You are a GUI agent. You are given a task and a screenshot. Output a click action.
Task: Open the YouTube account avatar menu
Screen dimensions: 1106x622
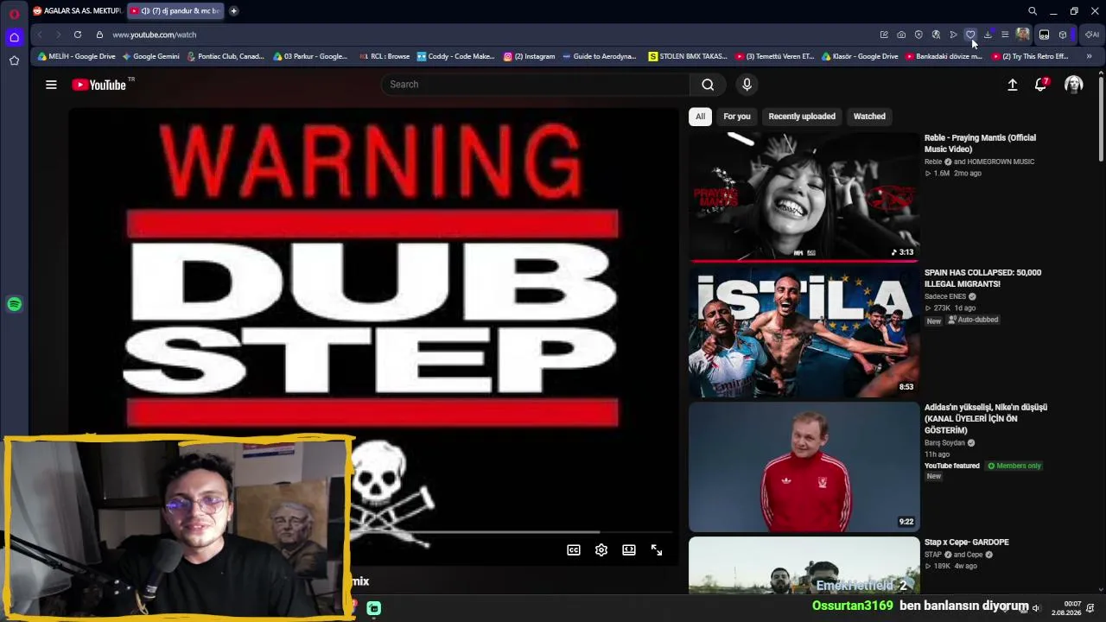(x=1074, y=85)
